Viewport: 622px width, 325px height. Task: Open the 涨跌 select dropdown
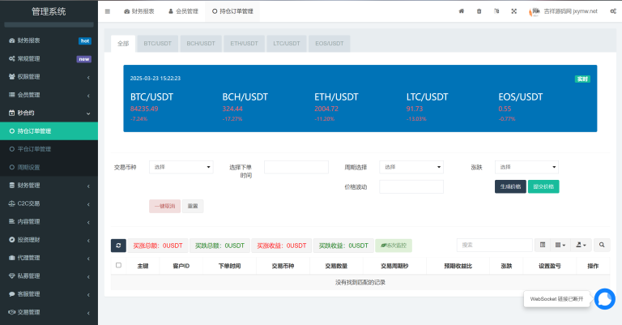(526, 167)
